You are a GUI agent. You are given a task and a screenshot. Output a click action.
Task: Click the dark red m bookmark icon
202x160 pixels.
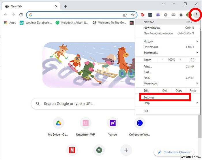(131, 23)
